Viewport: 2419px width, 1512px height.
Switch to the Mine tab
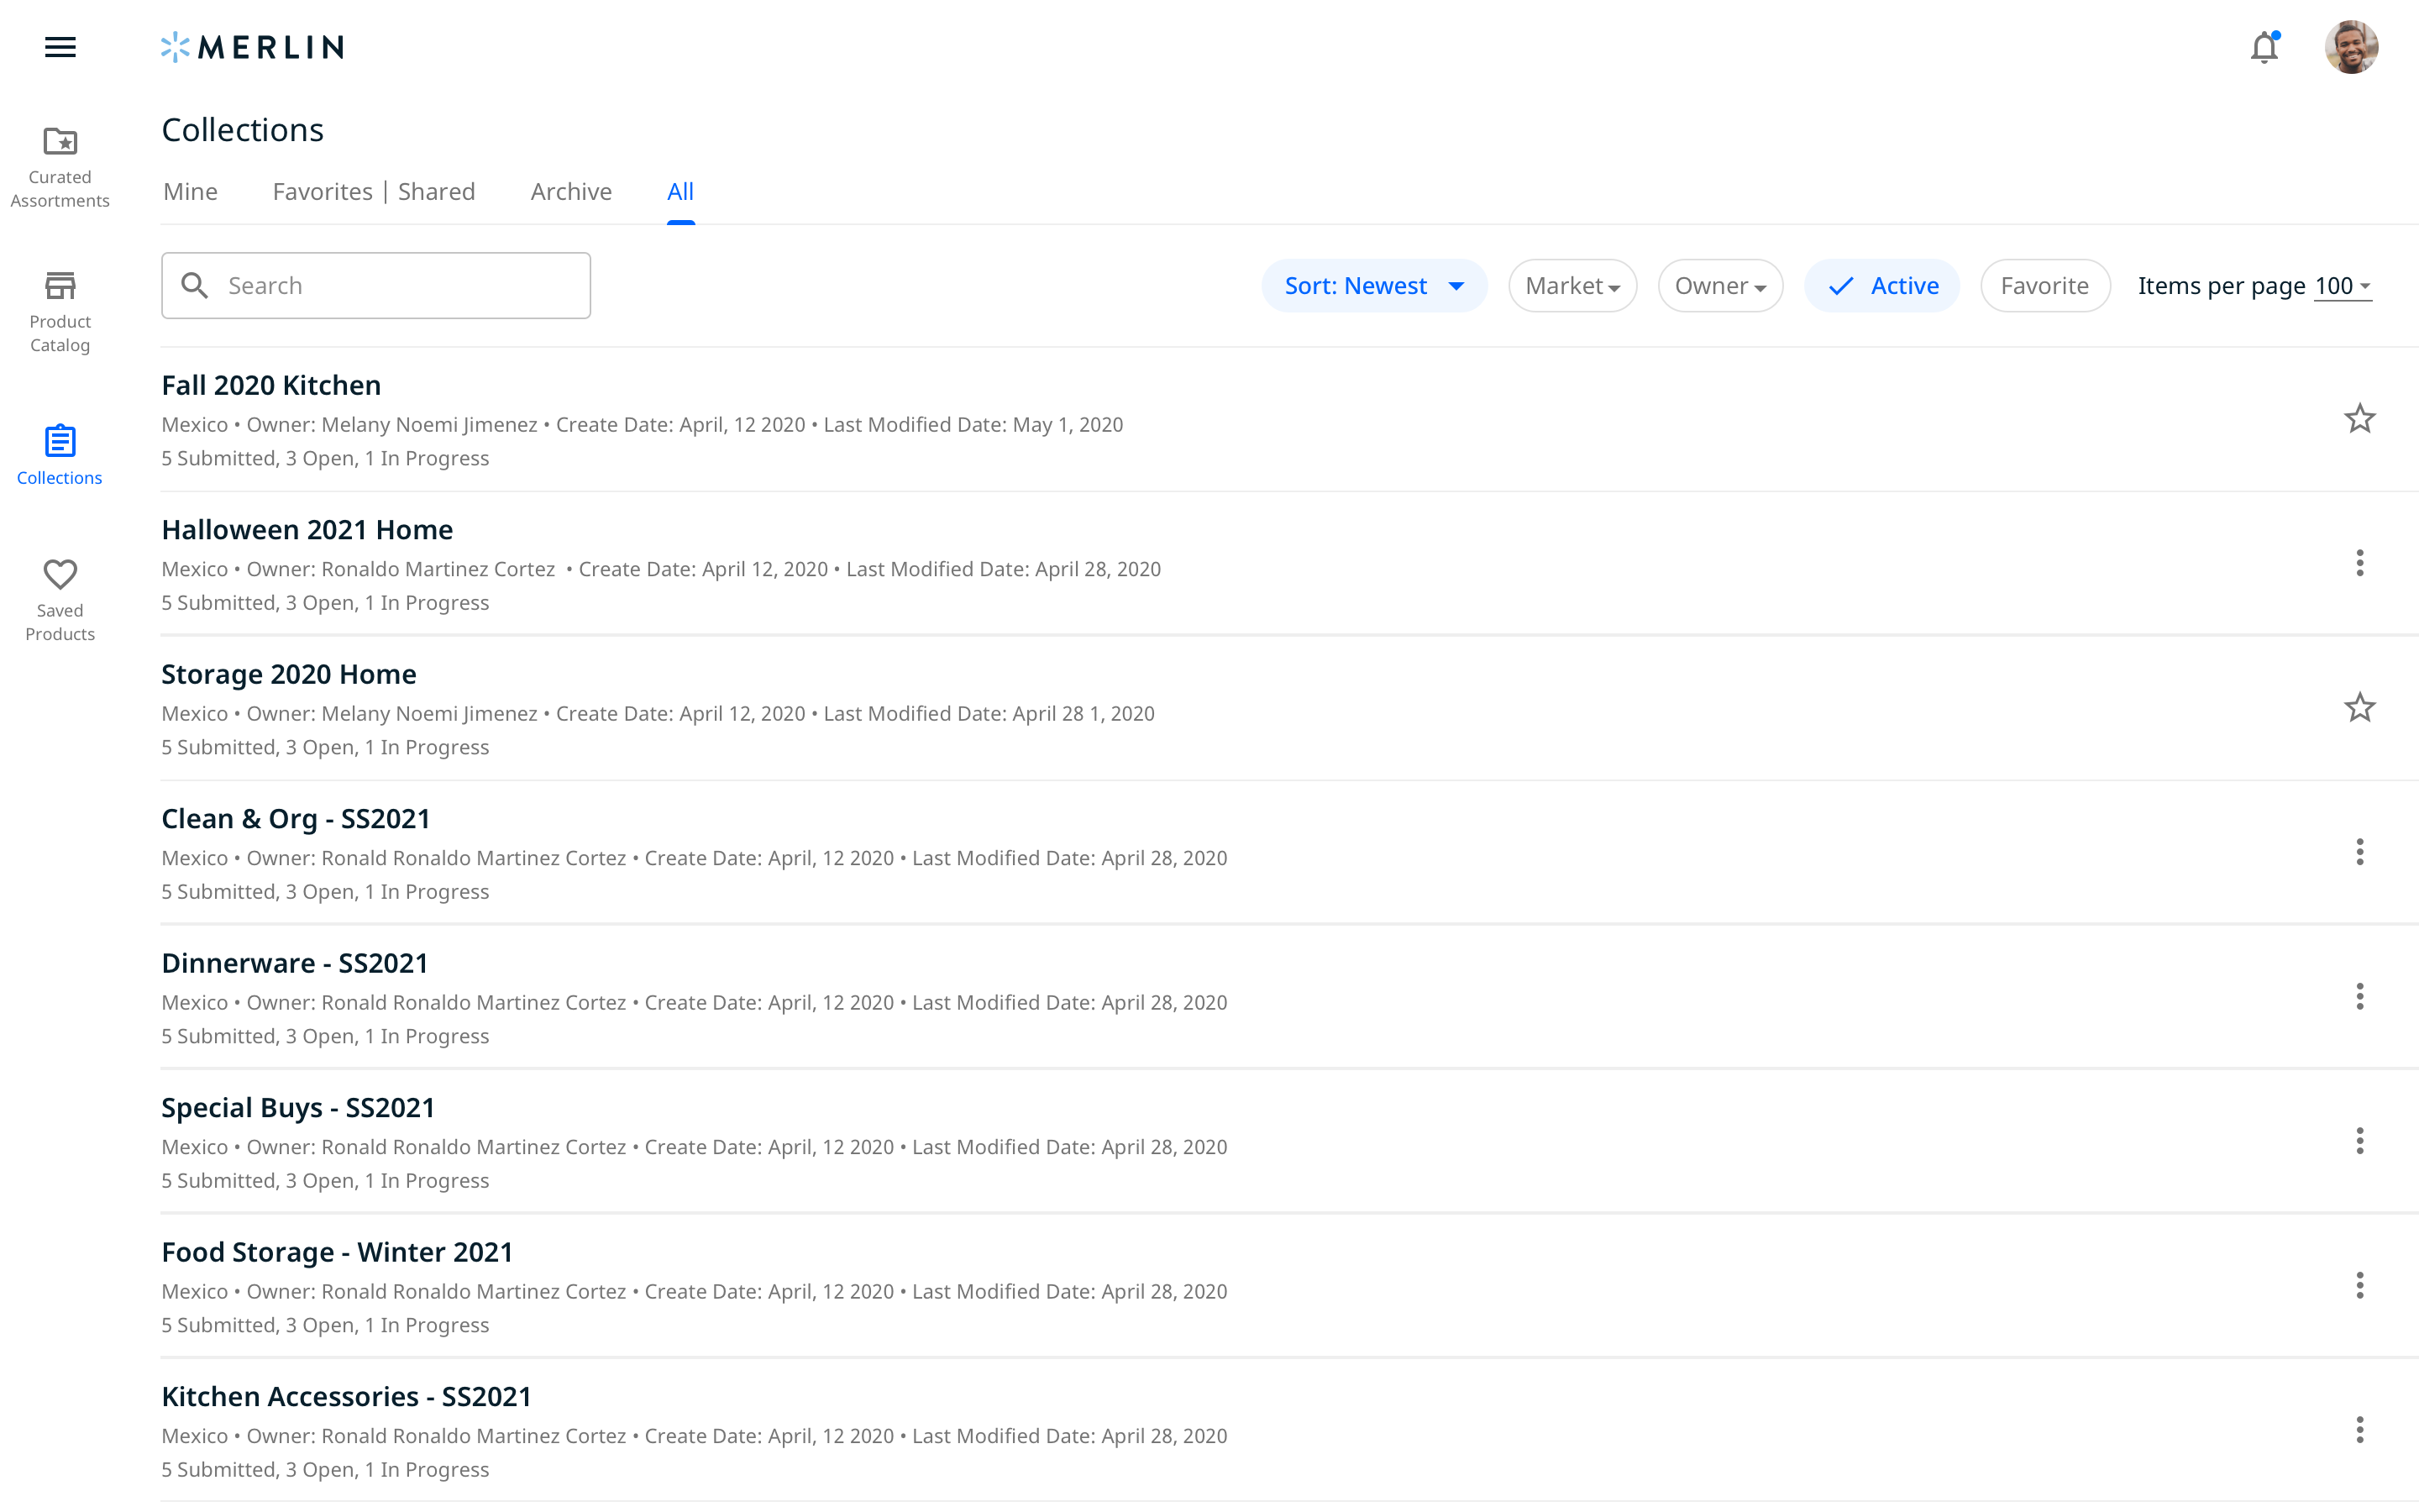tap(190, 191)
